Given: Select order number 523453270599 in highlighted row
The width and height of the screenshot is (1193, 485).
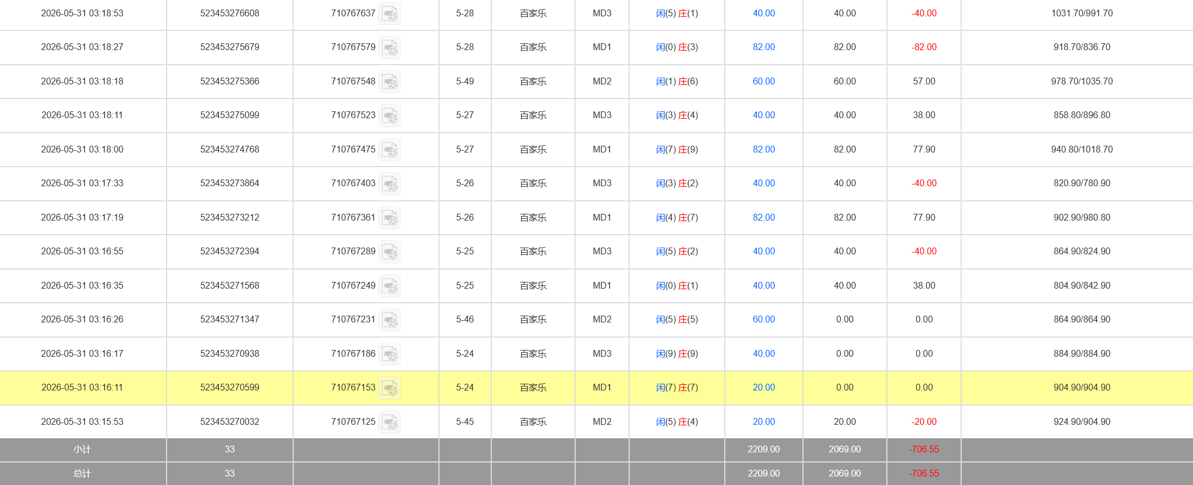Looking at the screenshot, I should click(x=230, y=387).
